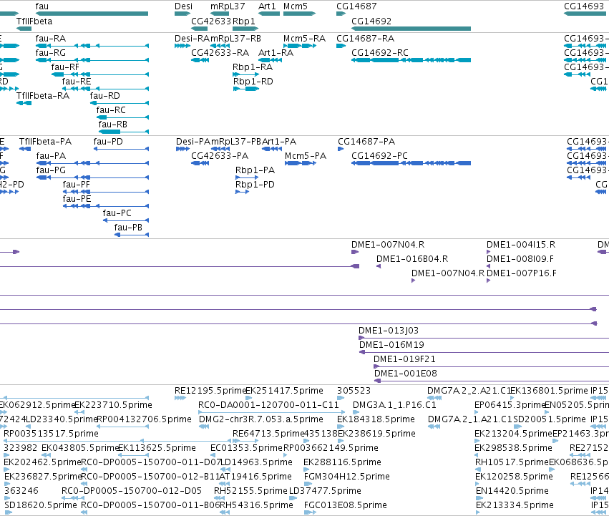Select protein fau-PD
This screenshot has height=516, width=609.
click(108, 141)
